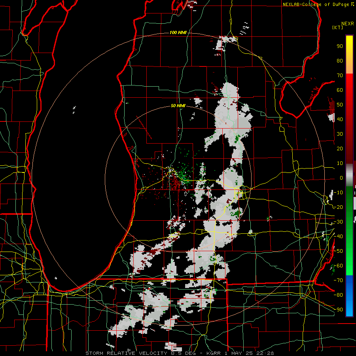The image size is (356, 356).
Task: Click the -90 knot scale label
Action: coord(338,310)
